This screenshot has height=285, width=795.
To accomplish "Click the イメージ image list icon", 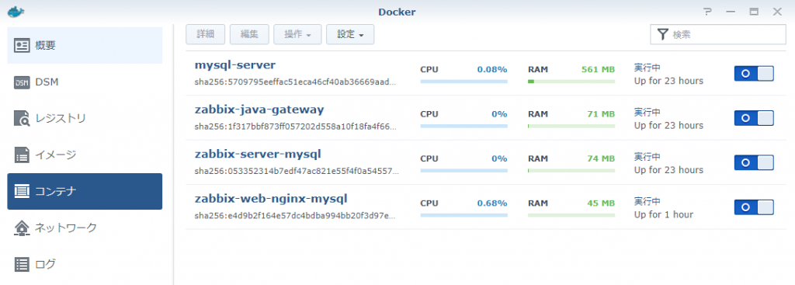I will [x=22, y=155].
